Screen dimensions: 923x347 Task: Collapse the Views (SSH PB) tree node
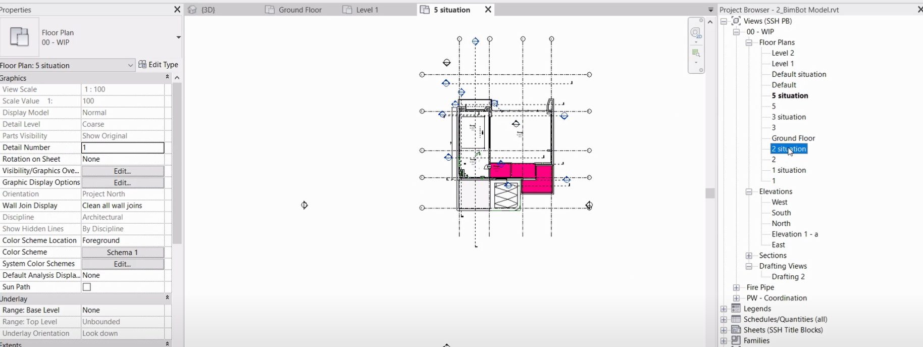point(724,21)
